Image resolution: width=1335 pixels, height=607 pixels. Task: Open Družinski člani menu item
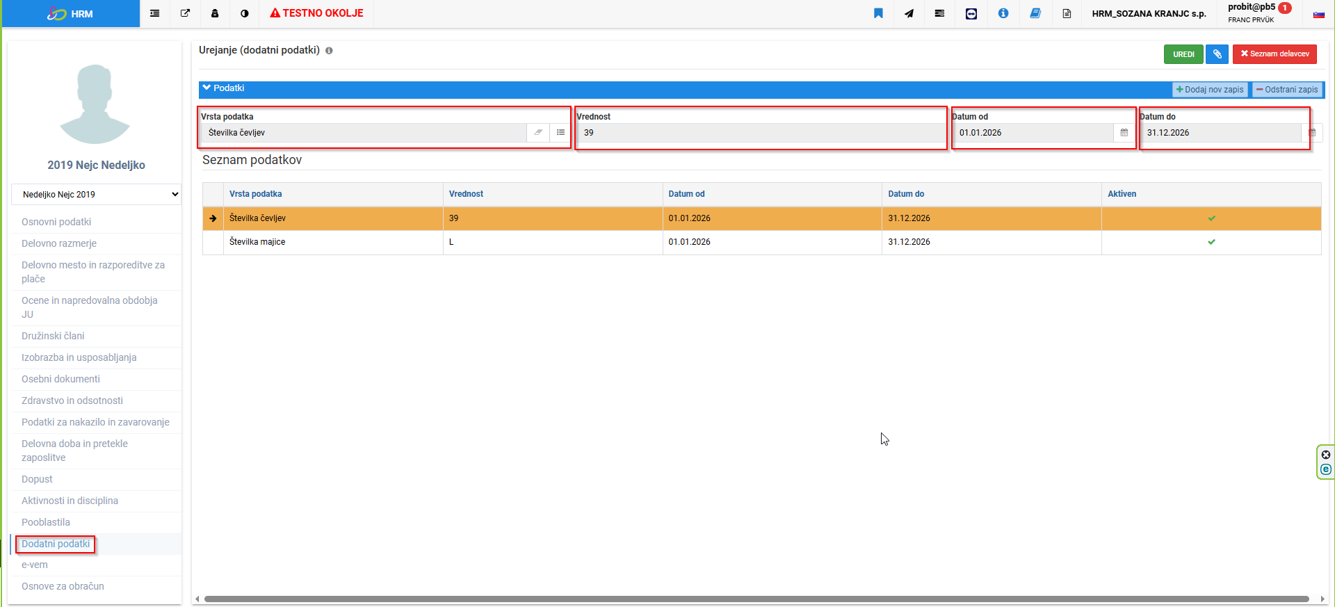[53, 336]
